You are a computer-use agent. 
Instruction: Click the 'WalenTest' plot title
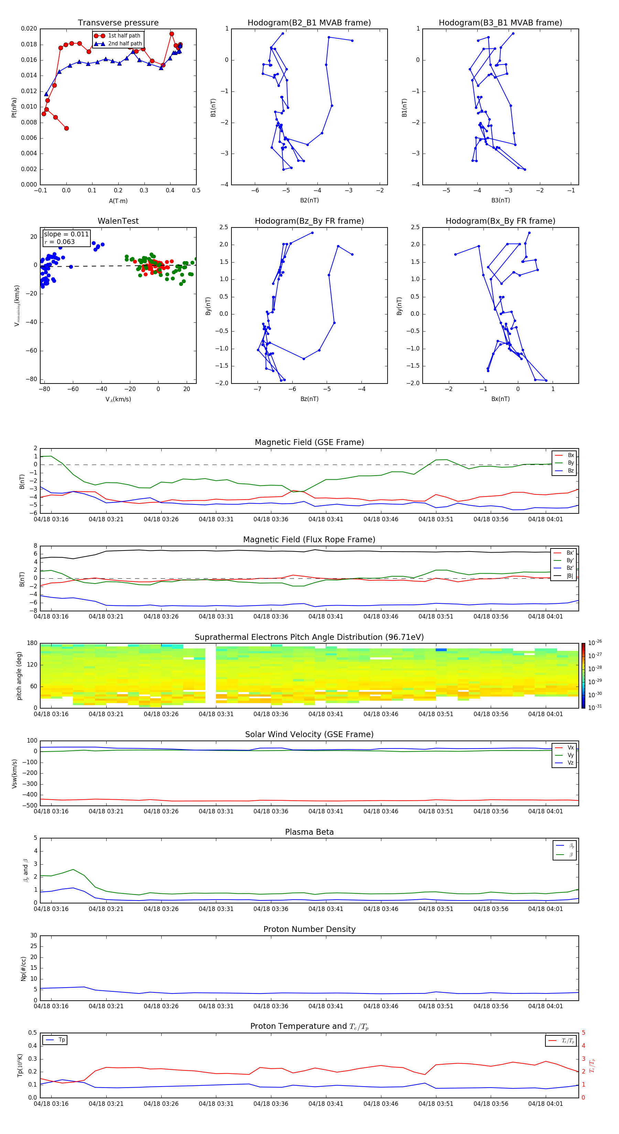coord(118,221)
